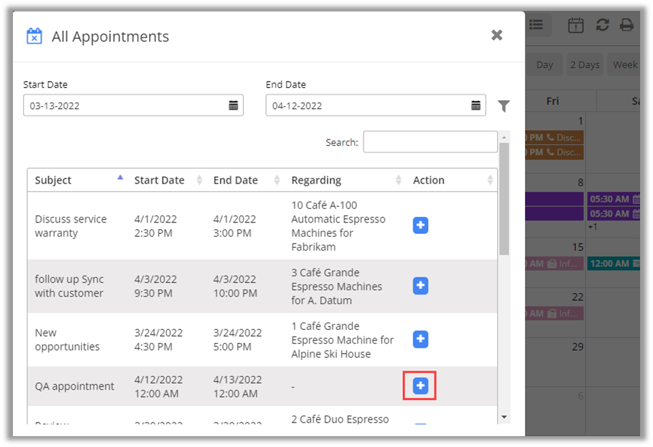The image size is (653, 447).
Task: Click plus icon for New opportunities row
Action: [x=420, y=339]
